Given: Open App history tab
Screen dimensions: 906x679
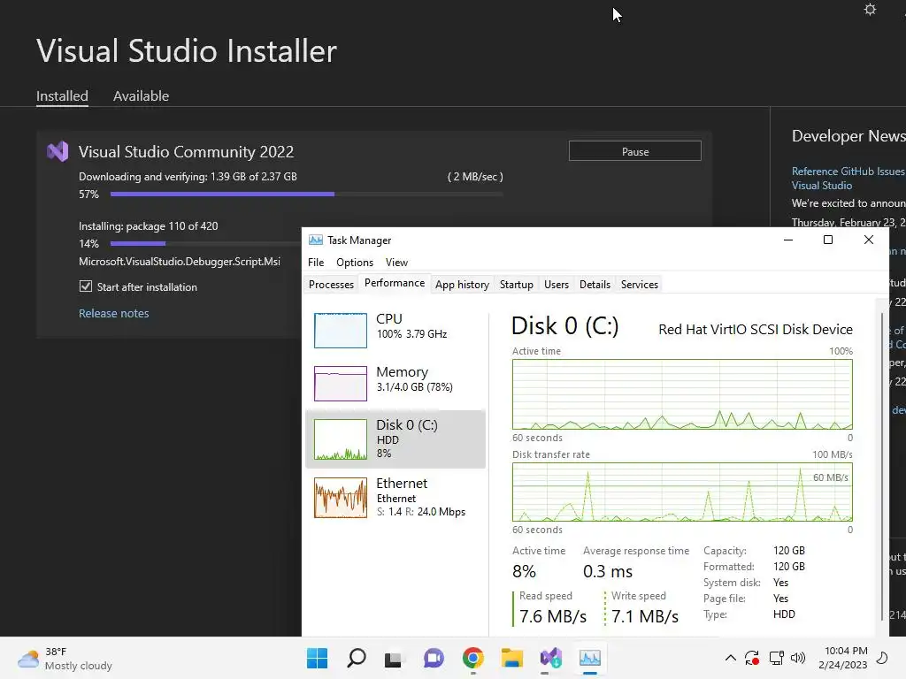Looking at the screenshot, I should coord(462,284).
